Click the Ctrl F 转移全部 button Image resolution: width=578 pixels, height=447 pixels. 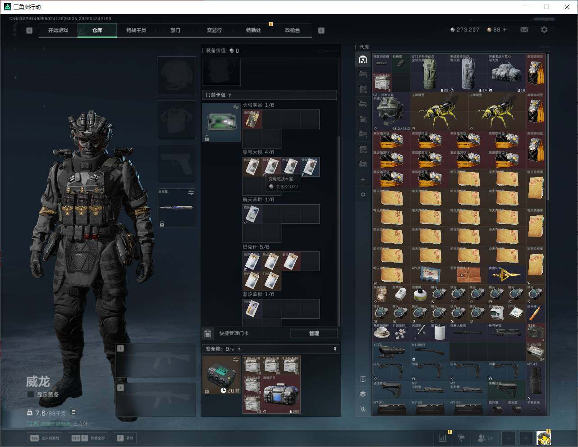click(x=88, y=438)
